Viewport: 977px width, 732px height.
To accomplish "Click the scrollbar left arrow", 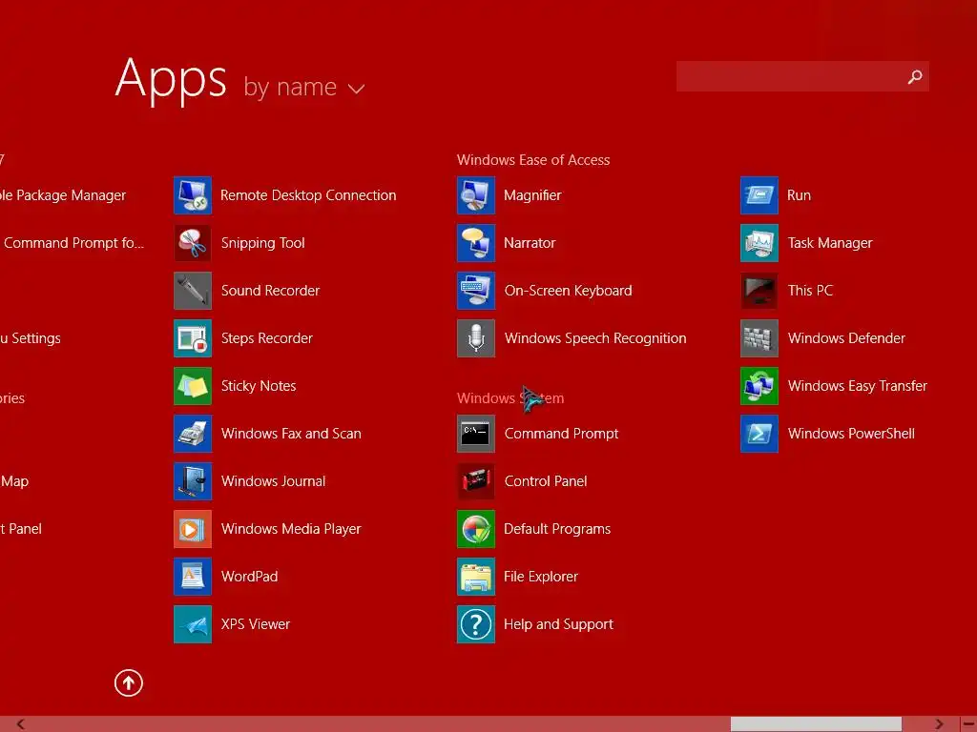I will [21, 724].
